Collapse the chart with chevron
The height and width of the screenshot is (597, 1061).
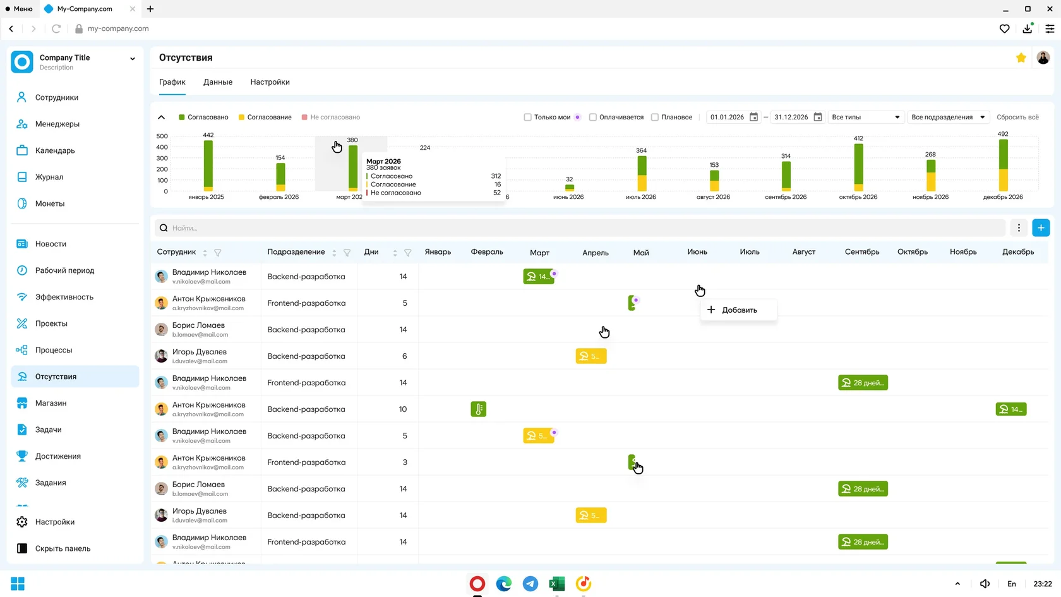coord(161,117)
